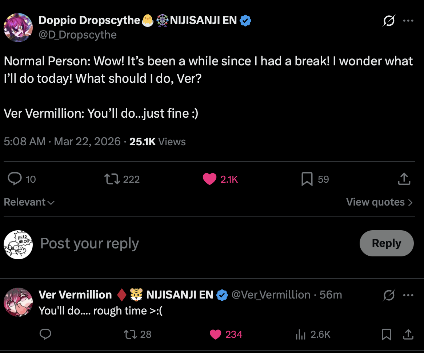424x353 pixels.
Task: Repost Ver Vermillion's reply
Action: [130, 334]
